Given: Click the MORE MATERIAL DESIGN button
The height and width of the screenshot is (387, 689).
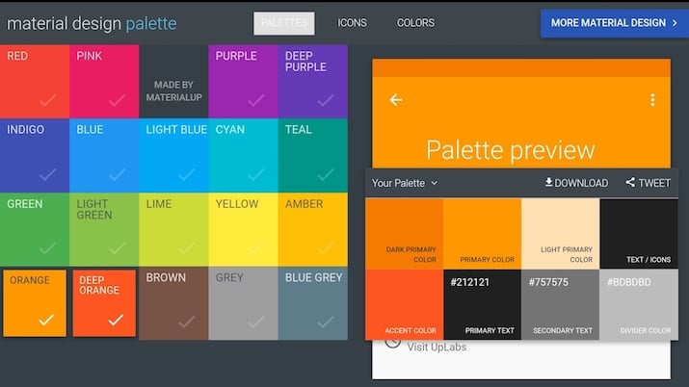Looking at the screenshot, I should [x=614, y=23].
